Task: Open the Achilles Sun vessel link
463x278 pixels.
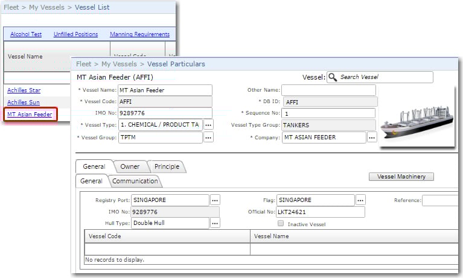Action: click(x=24, y=102)
